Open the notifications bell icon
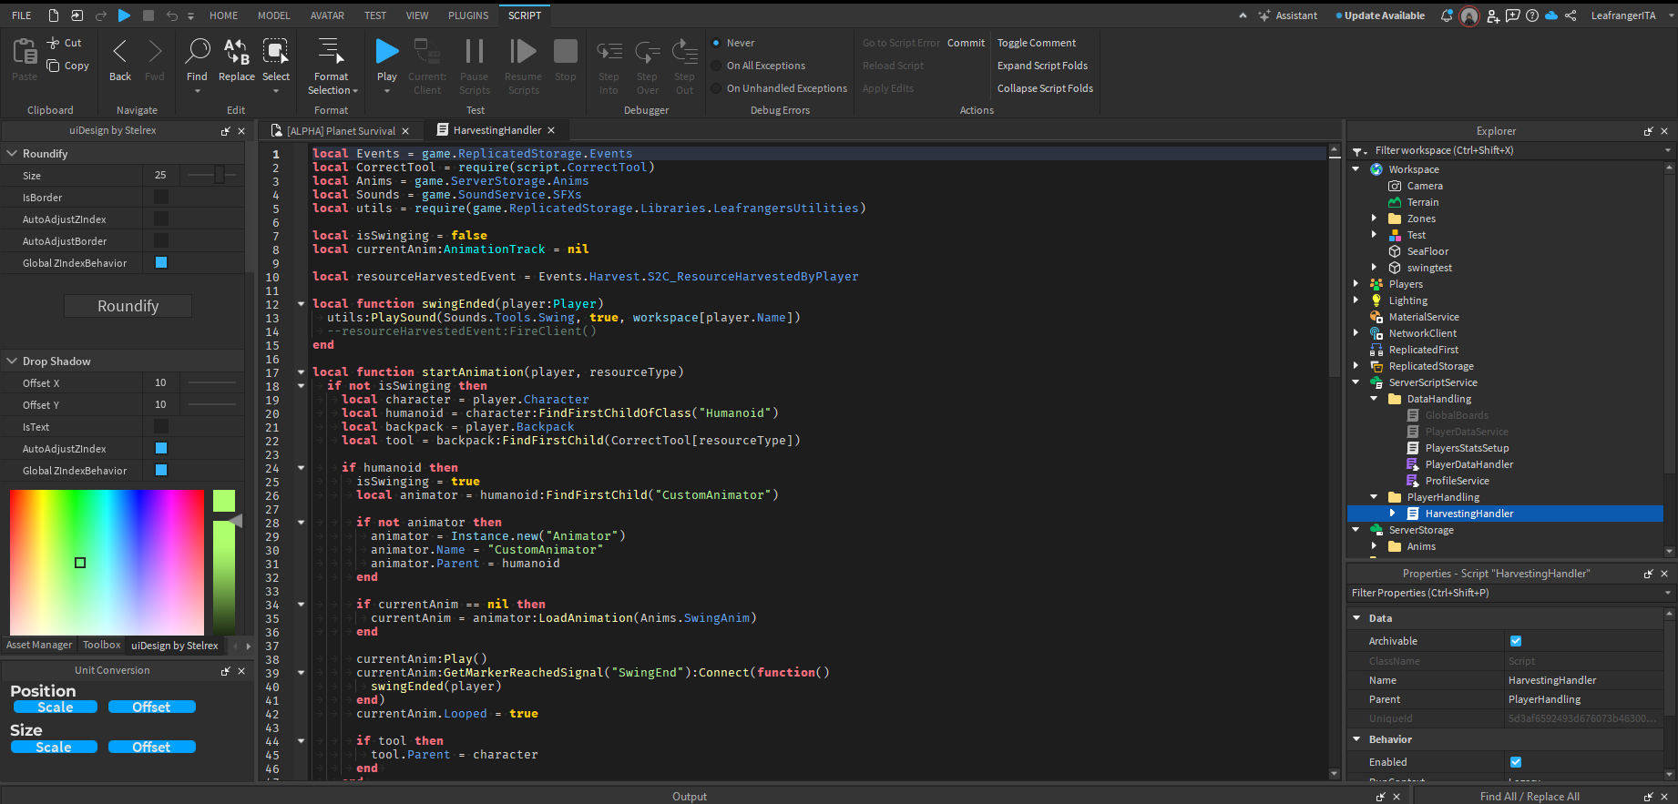 click(x=1447, y=15)
